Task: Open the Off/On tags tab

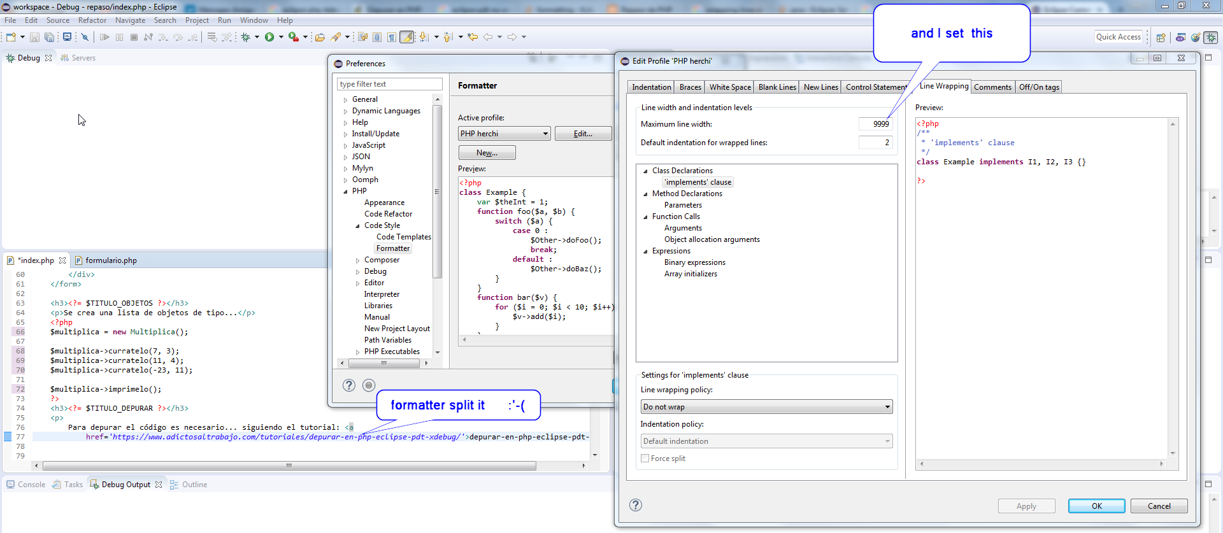Action: point(1039,87)
